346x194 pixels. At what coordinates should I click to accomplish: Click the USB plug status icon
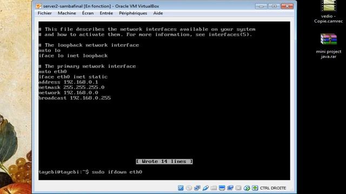point(205,188)
